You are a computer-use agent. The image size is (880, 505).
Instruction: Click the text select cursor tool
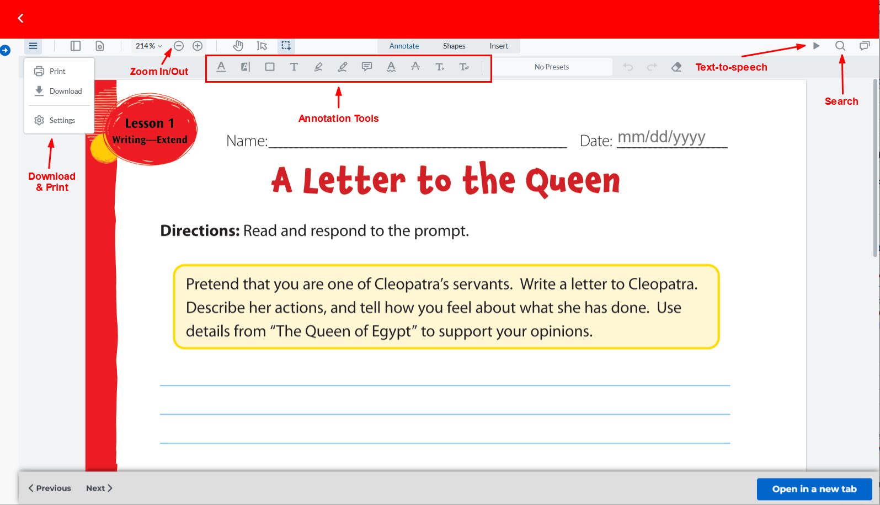(x=262, y=46)
